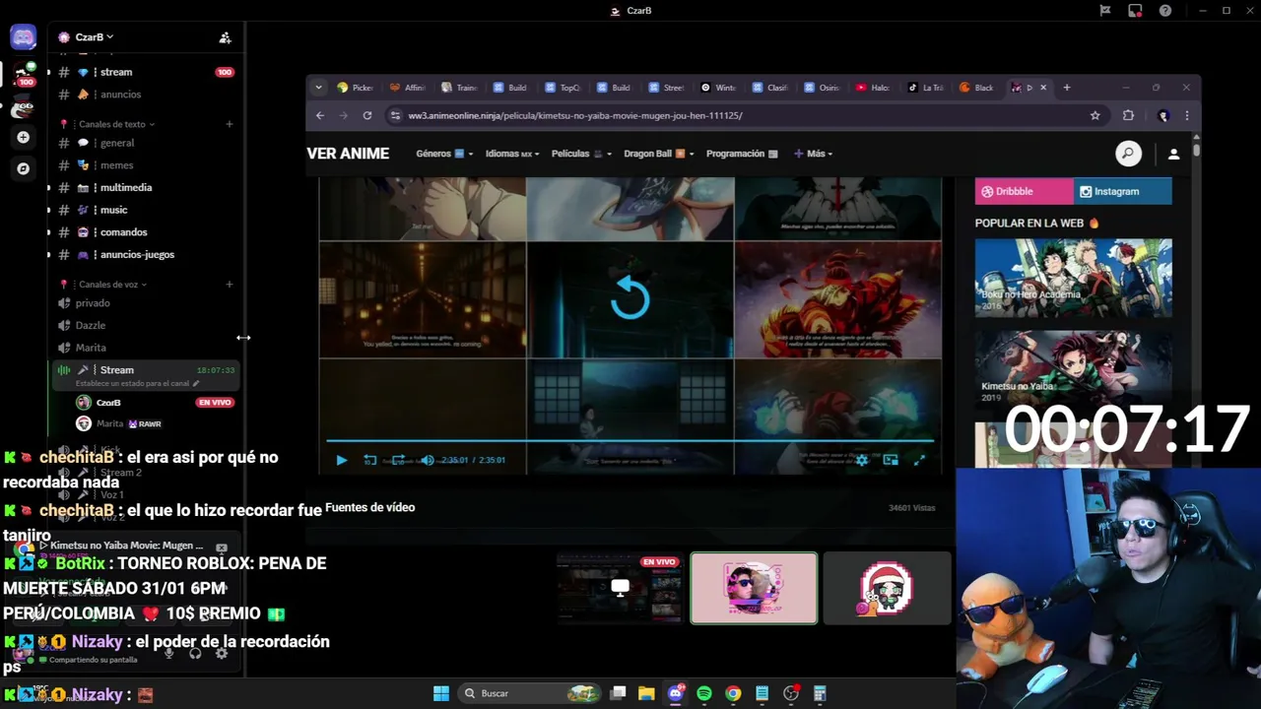Bookmark this page with the star icon
Screen dimensions: 1261x709
point(1095,115)
